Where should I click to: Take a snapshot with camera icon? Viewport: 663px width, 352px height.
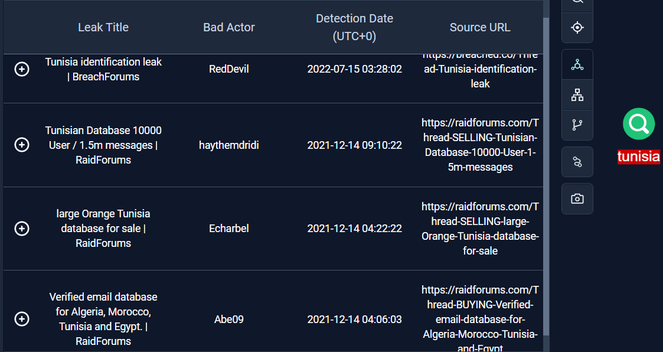click(x=577, y=198)
